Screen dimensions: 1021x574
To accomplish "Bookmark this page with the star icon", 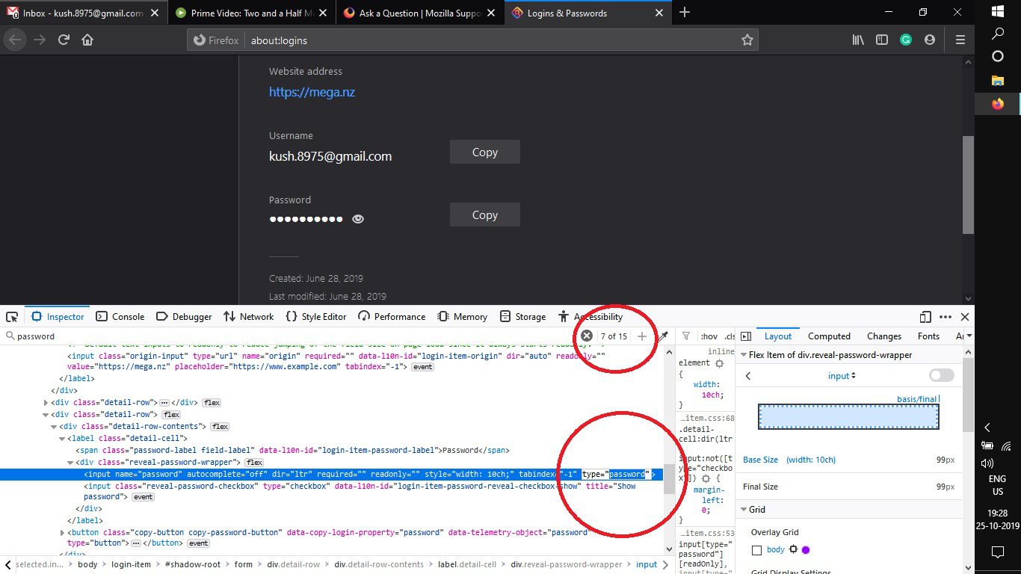I will [747, 40].
